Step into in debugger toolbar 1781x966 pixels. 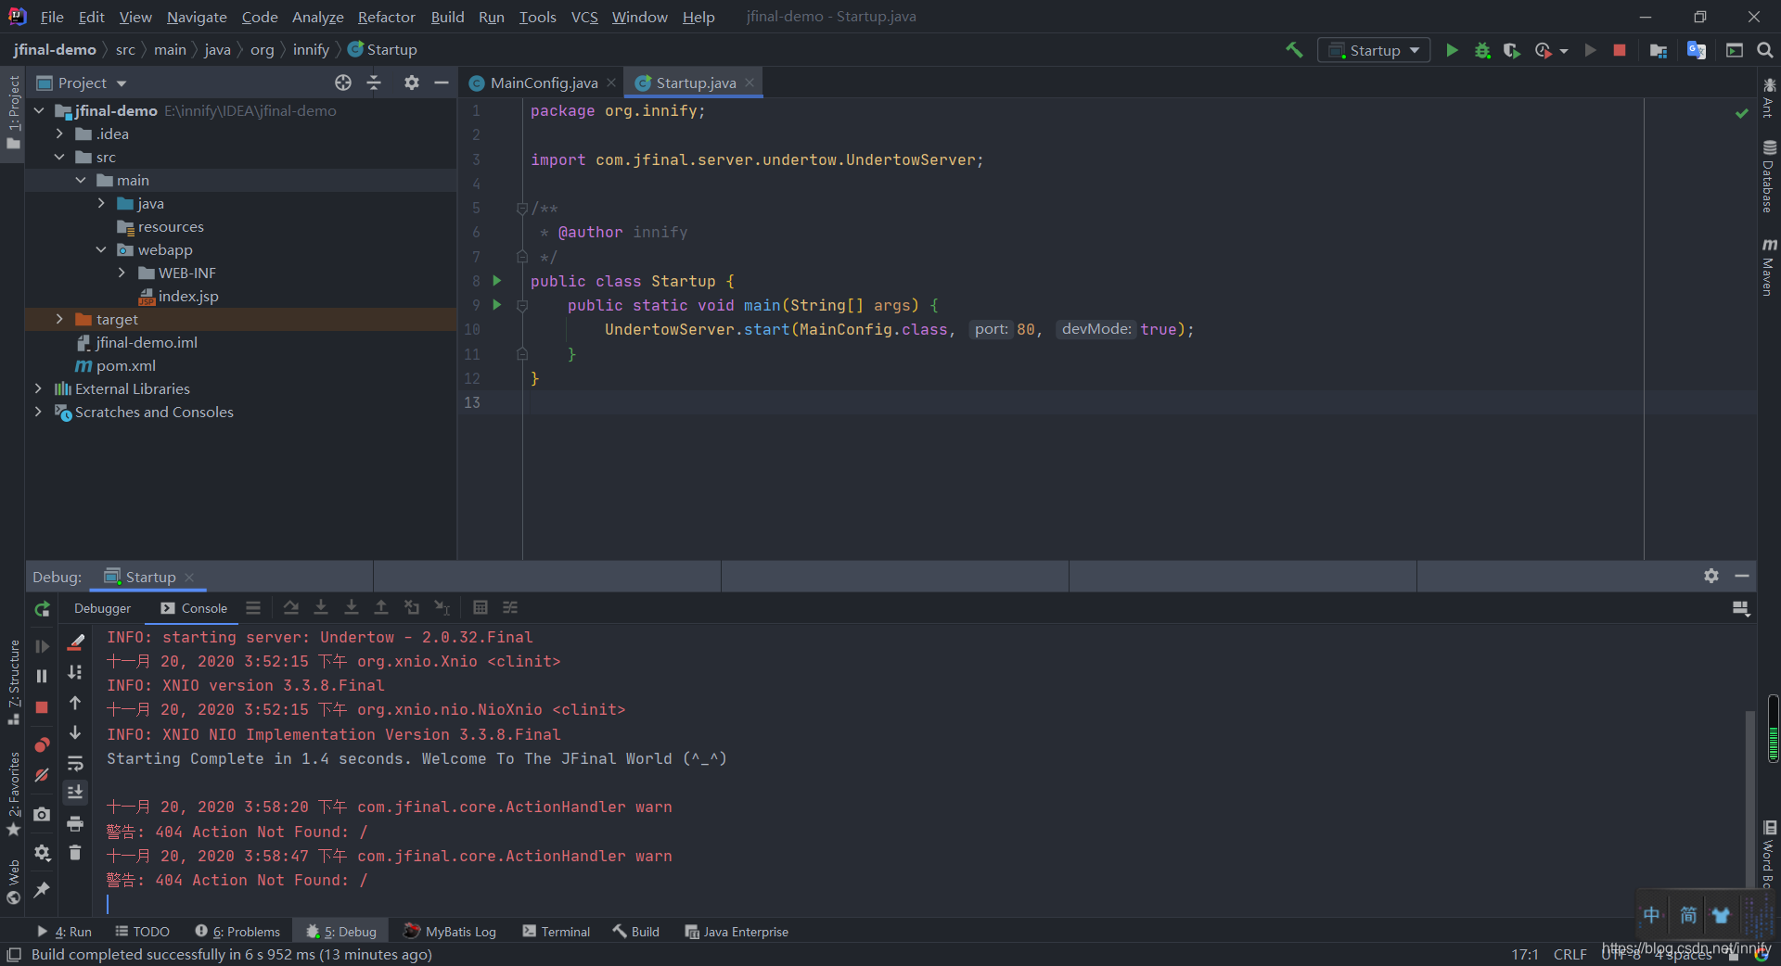click(321, 607)
